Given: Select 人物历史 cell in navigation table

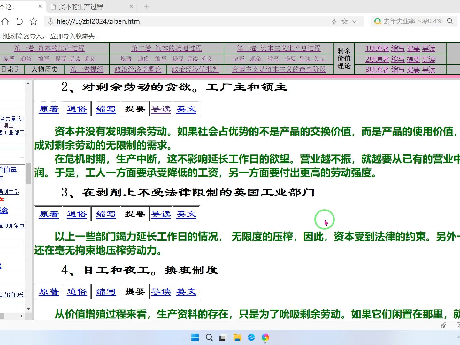Looking at the screenshot, I should (45, 69).
